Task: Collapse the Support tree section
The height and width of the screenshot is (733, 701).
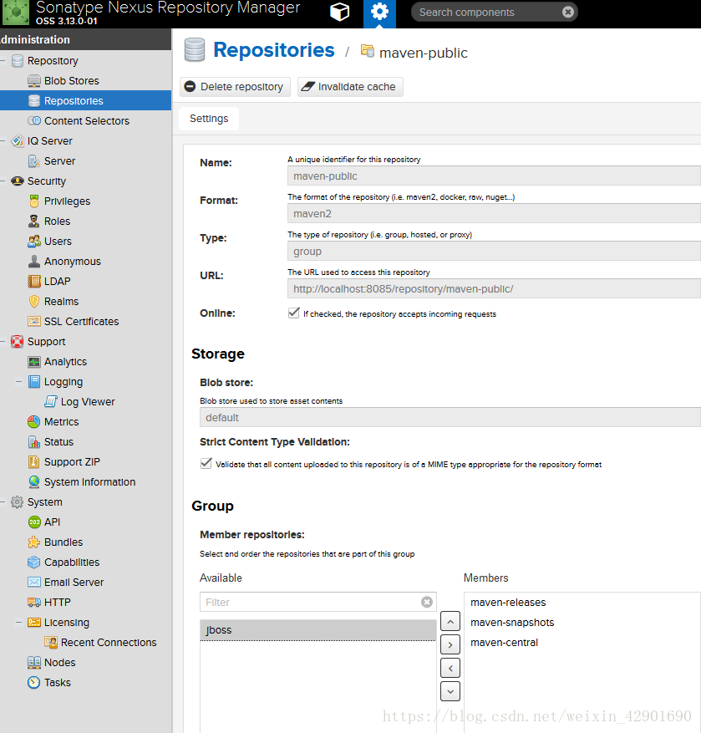Action: (3, 342)
